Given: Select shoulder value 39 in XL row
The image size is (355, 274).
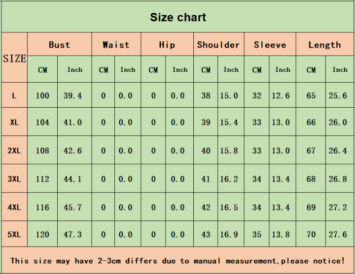Looking at the screenshot, I should pyautogui.click(x=206, y=122).
